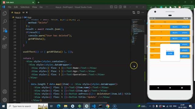Close the App.js editor tab

coord(27,12)
